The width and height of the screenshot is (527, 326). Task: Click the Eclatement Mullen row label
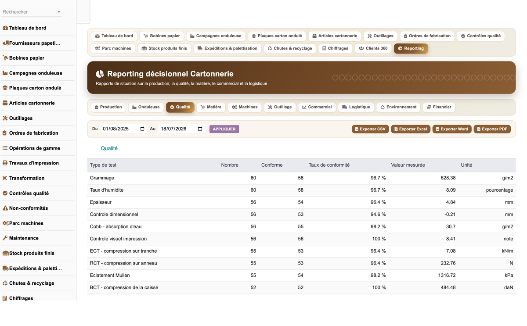pyautogui.click(x=110, y=276)
